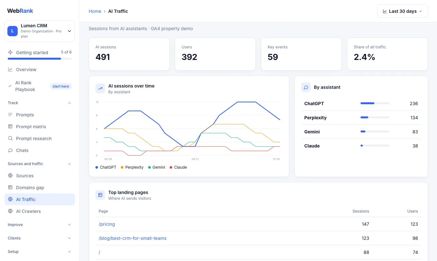Open the /pricing landing page link
Screen dimensions: 437x261
(107, 224)
